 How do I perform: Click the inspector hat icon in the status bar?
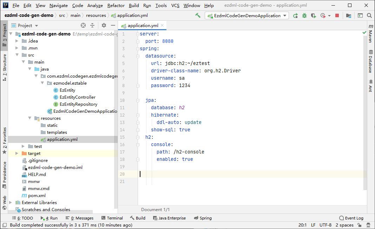[369, 225]
